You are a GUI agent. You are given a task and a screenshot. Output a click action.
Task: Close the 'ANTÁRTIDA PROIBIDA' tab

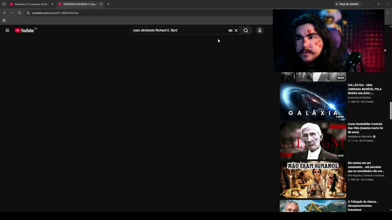[101, 4]
